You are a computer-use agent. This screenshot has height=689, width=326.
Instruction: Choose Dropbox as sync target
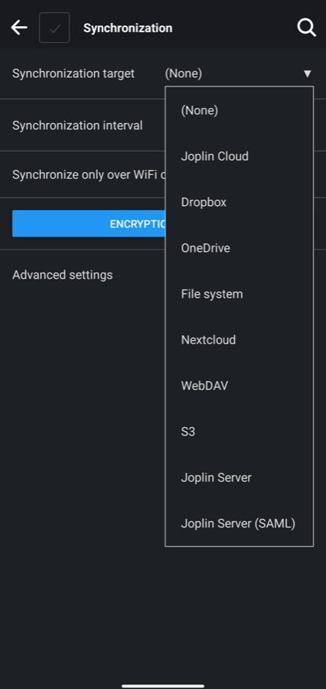[x=239, y=202]
